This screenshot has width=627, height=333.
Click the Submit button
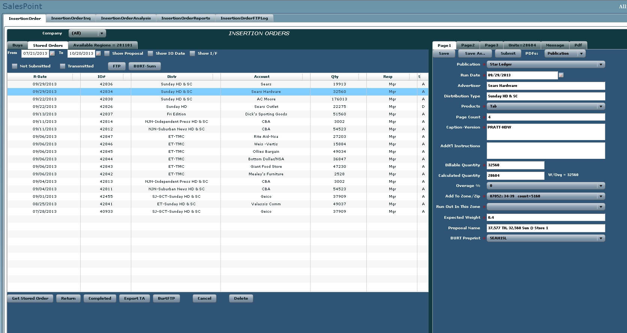point(508,54)
